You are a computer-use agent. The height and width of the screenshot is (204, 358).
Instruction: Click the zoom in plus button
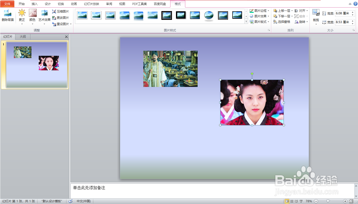tap(345, 201)
